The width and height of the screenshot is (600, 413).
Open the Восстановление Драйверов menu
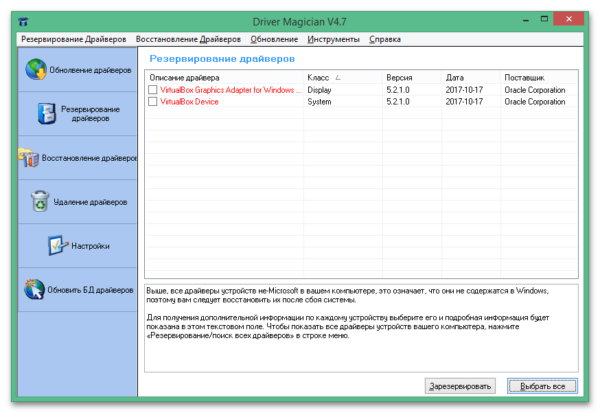(x=188, y=39)
